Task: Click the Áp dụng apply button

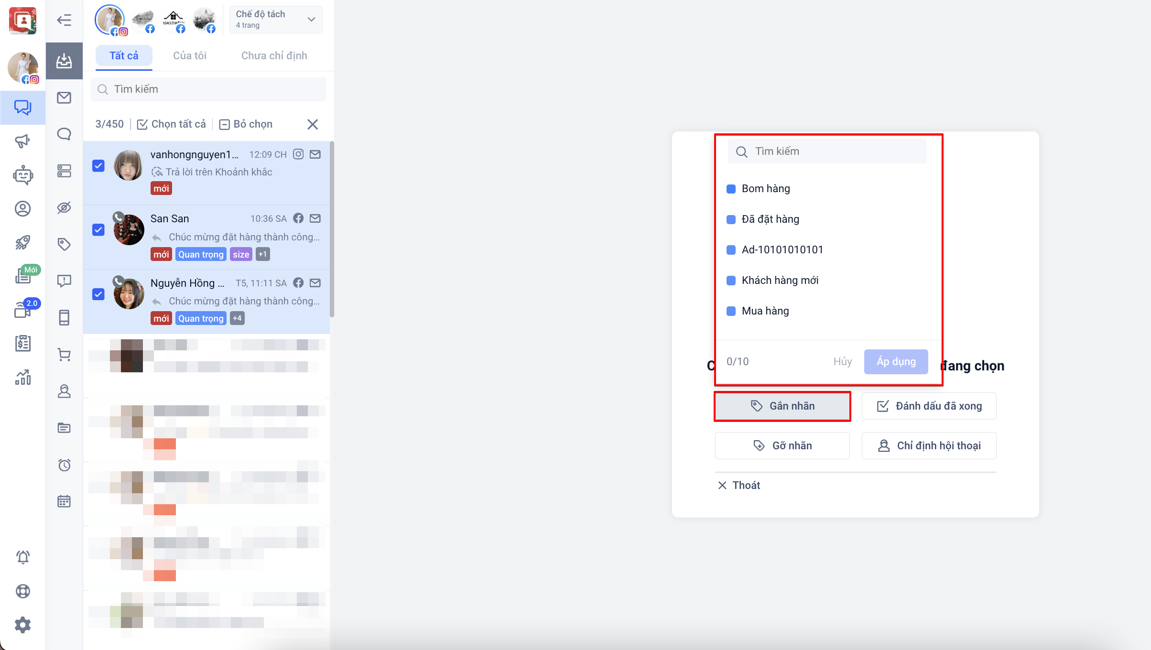Action: pos(896,361)
